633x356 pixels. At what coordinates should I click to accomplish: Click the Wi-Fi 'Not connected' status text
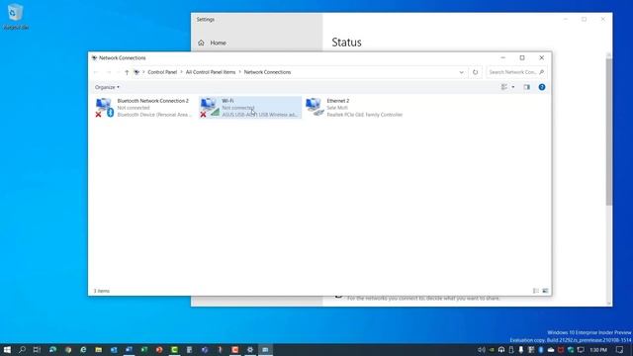[238, 108]
